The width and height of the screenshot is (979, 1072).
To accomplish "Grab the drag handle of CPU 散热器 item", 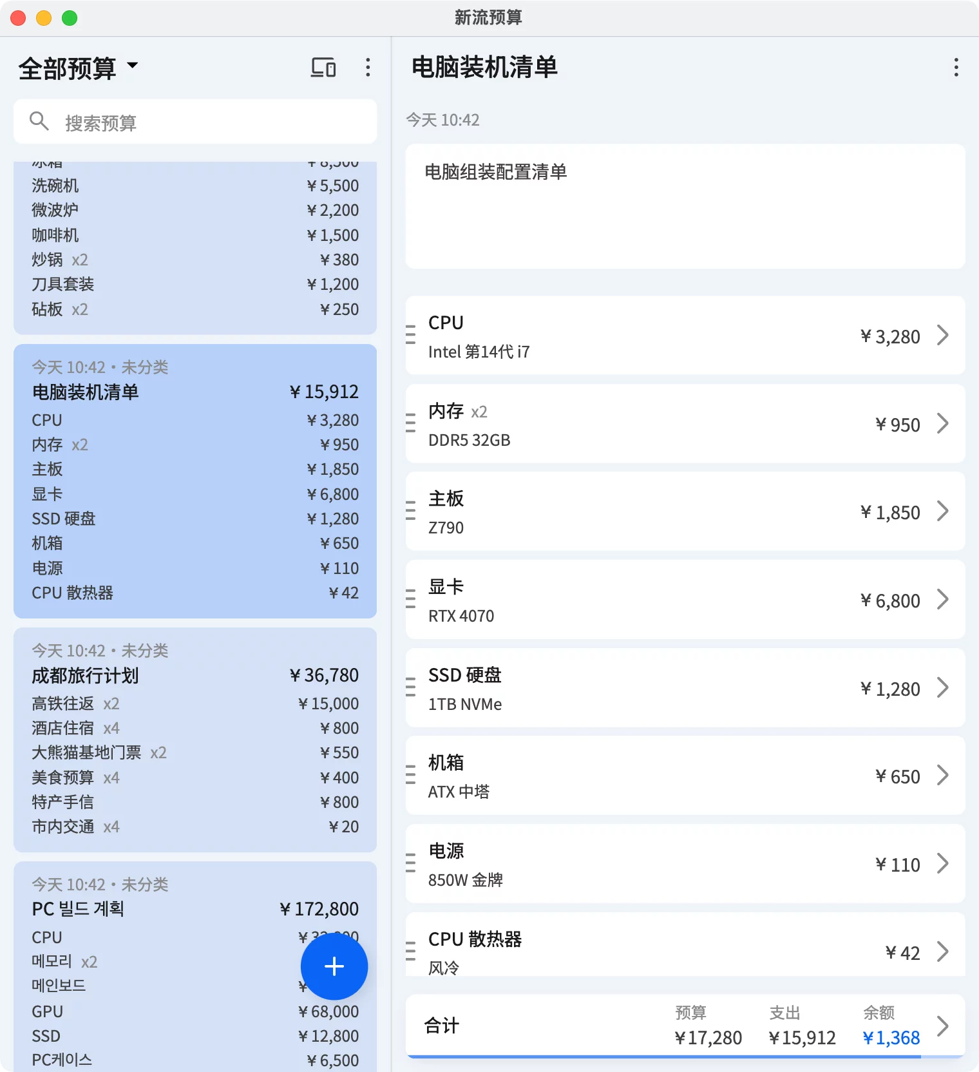I will tap(411, 952).
